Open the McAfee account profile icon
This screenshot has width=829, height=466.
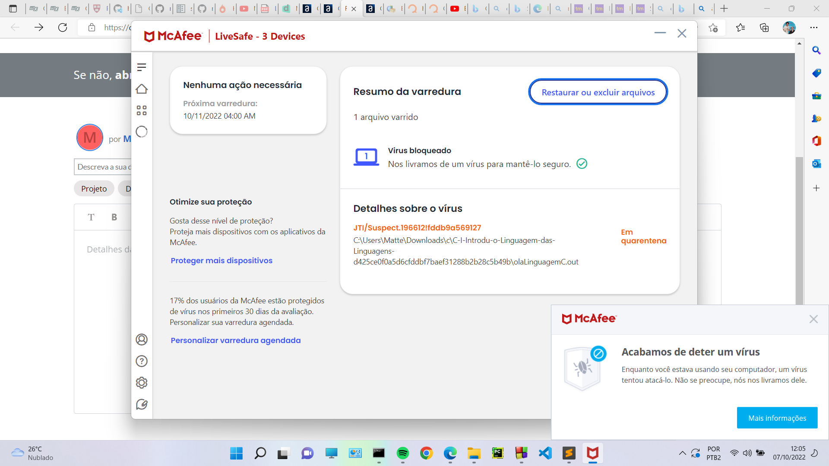click(x=142, y=340)
